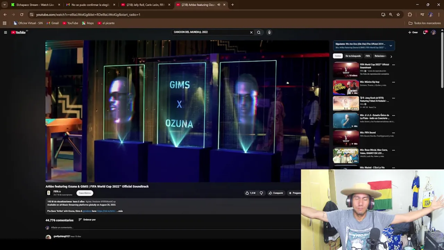Screen dimensions: 444x250
Task: Select the FIFA filter chip
Action: (x=368, y=56)
